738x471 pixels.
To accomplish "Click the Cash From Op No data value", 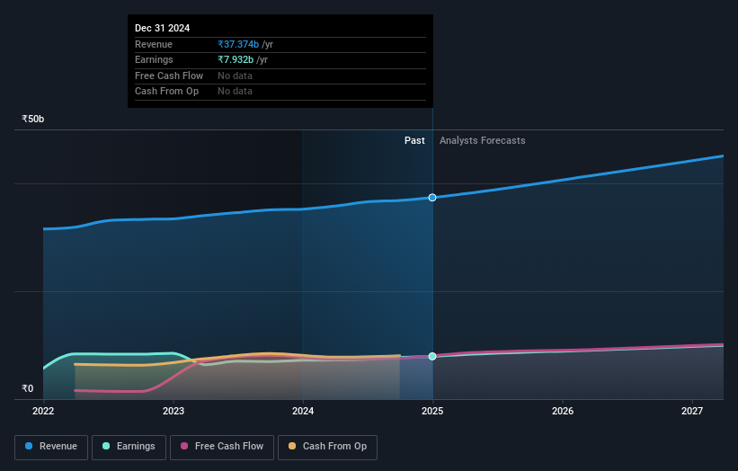I will tap(235, 92).
